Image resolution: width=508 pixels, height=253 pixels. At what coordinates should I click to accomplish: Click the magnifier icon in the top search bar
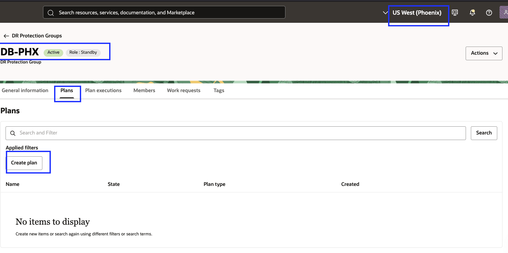tap(51, 13)
